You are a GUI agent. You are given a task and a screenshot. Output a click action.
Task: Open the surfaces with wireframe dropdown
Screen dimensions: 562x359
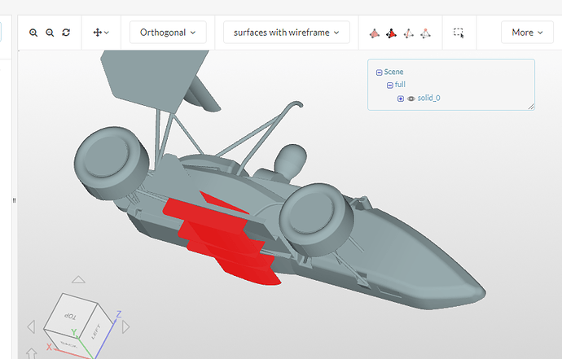pos(287,33)
